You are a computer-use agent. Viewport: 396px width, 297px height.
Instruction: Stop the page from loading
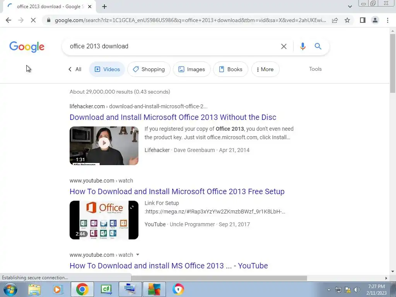click(x=33, y=20)
